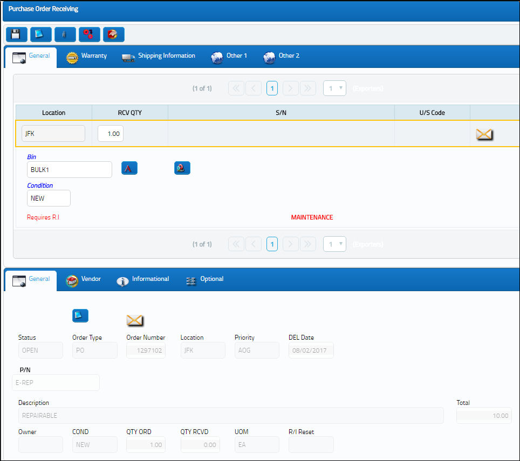Open the Shipping Information tab
Viewport: 520px width, 461px height.
click(159, 57)
